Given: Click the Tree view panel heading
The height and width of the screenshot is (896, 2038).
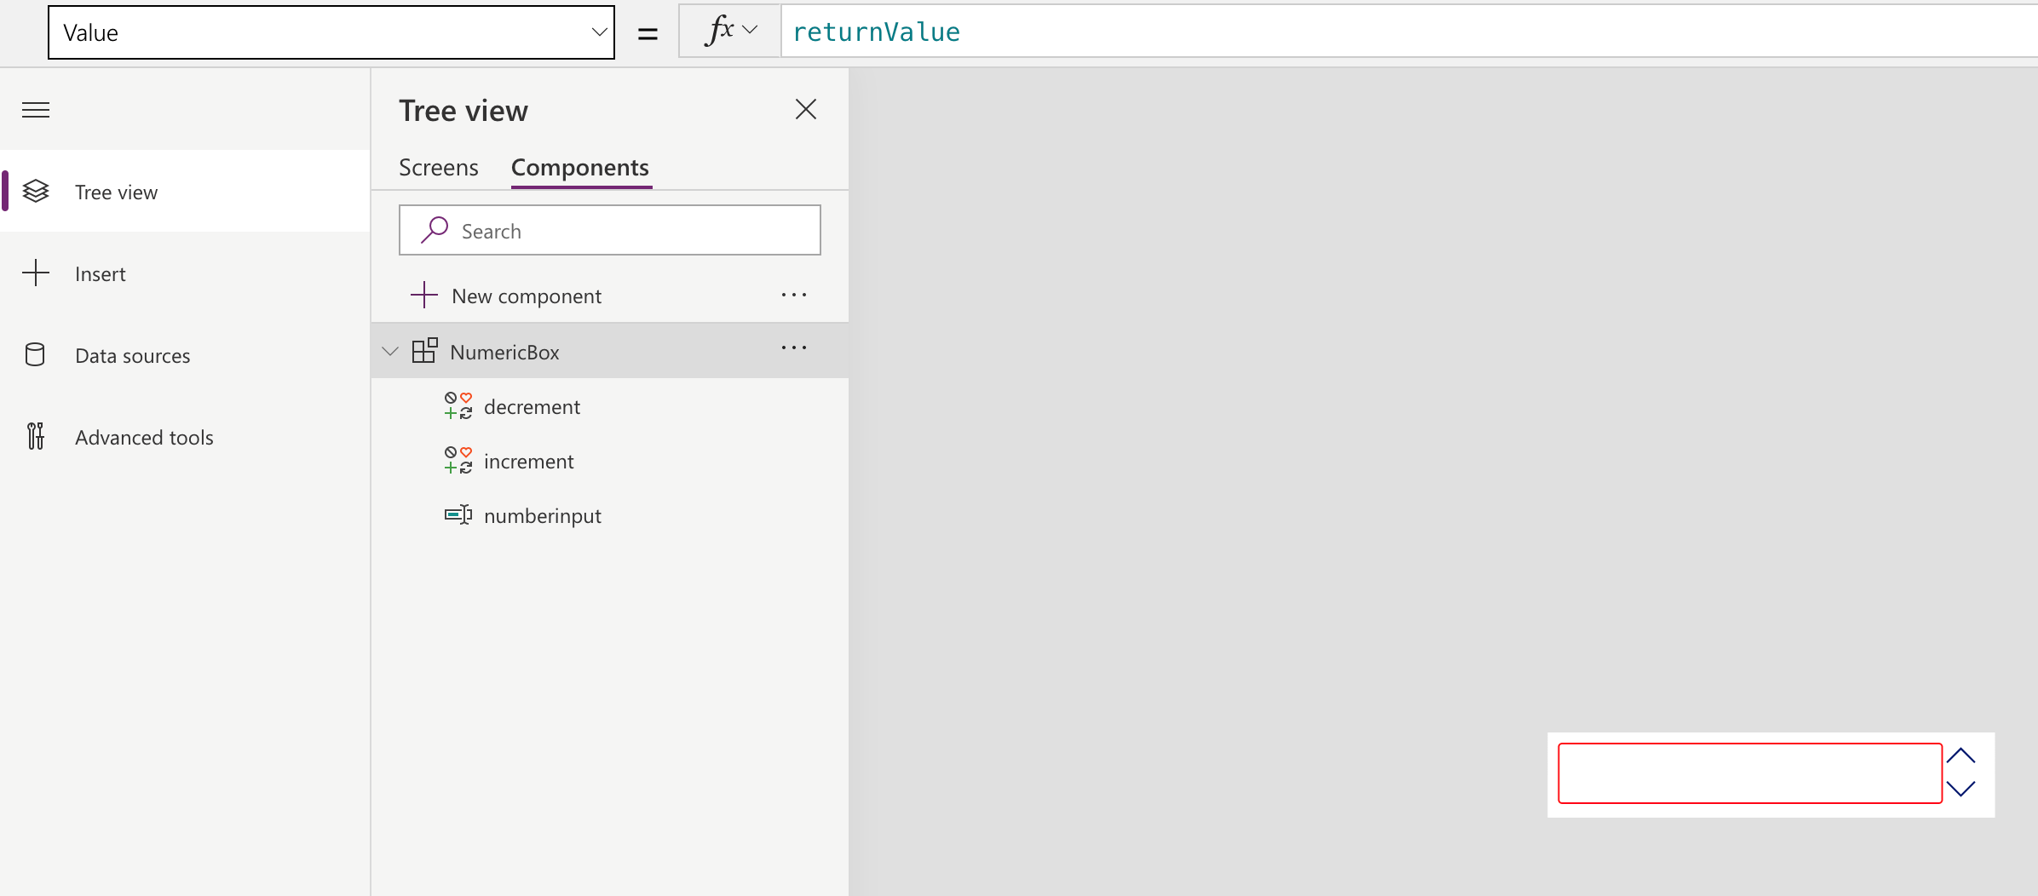Looking at the screenshot, I should click(x=463, y=111).
